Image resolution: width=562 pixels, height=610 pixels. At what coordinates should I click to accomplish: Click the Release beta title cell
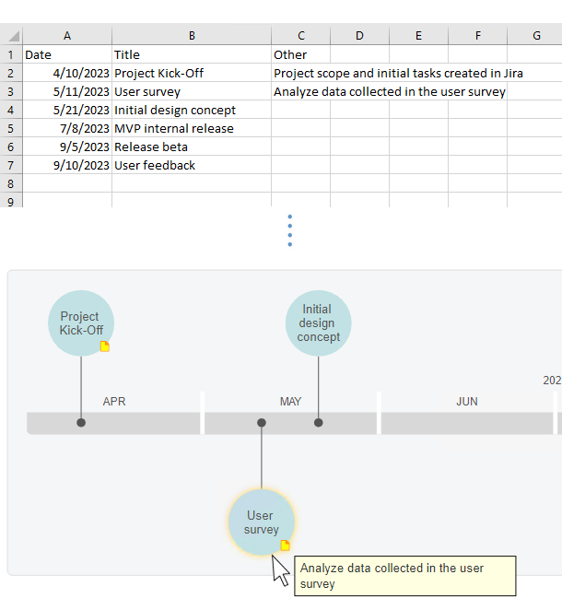pyautogui.click(x=192, y=147)
